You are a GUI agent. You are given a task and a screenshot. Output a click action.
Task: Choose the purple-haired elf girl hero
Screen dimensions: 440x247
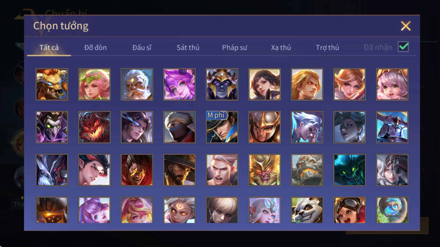point(179,84)
